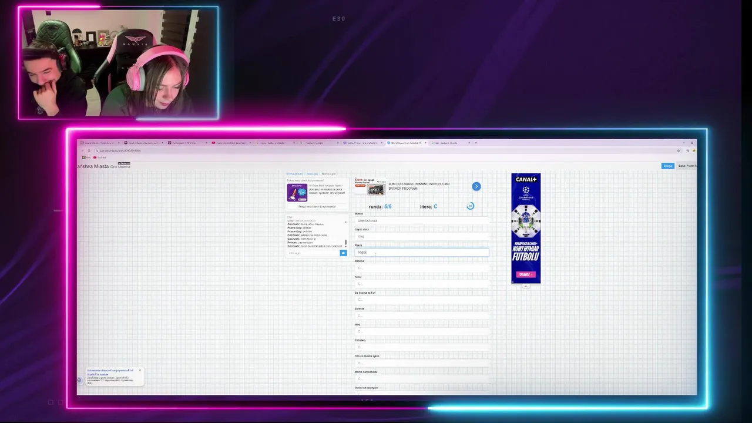Switch to the active Państwa Miasta browser tab
This screenshot has height=423, width=752.
pos(407,143)
